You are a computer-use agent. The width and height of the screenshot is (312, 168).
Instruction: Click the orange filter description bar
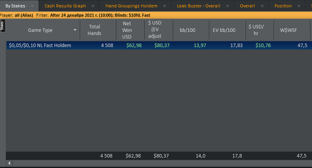pos(156,15)
